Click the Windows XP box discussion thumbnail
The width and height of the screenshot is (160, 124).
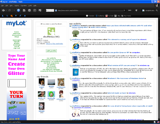[76, 72]
